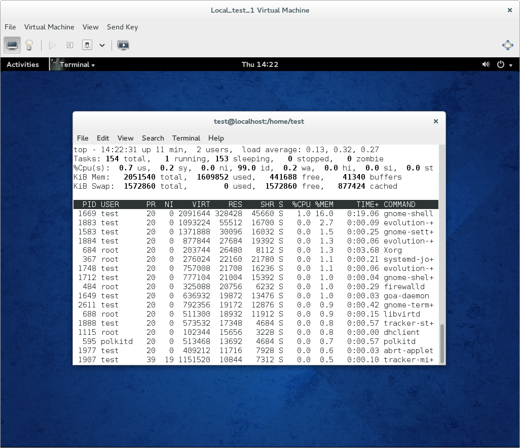Open the terminal window's View menu

click(x=125, y=138)
